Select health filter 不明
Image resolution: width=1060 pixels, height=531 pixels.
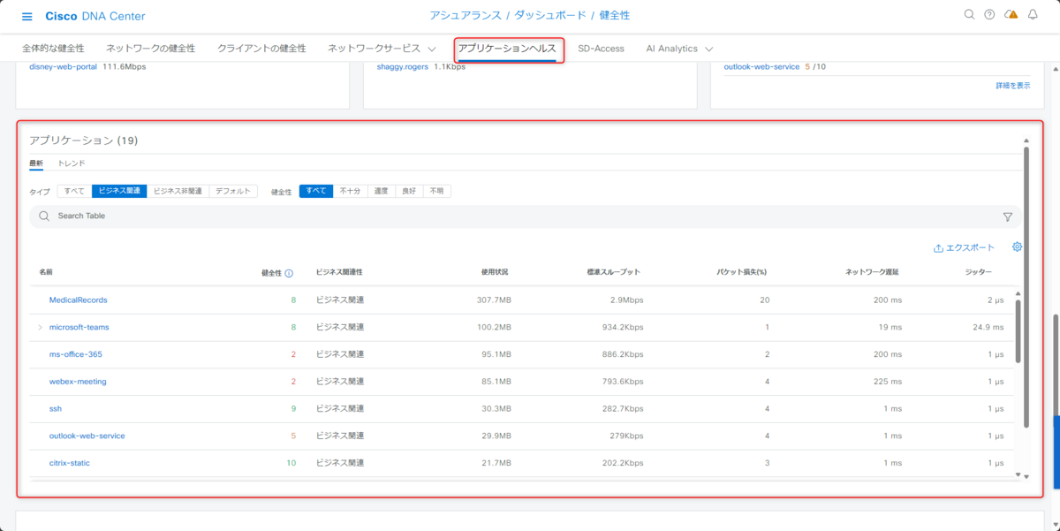437,191
